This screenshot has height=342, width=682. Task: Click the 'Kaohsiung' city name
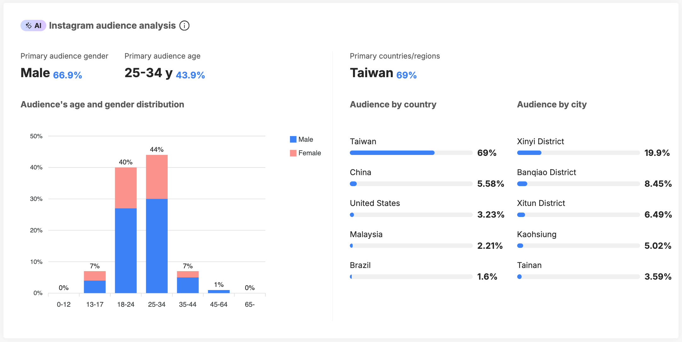(537, 235)
